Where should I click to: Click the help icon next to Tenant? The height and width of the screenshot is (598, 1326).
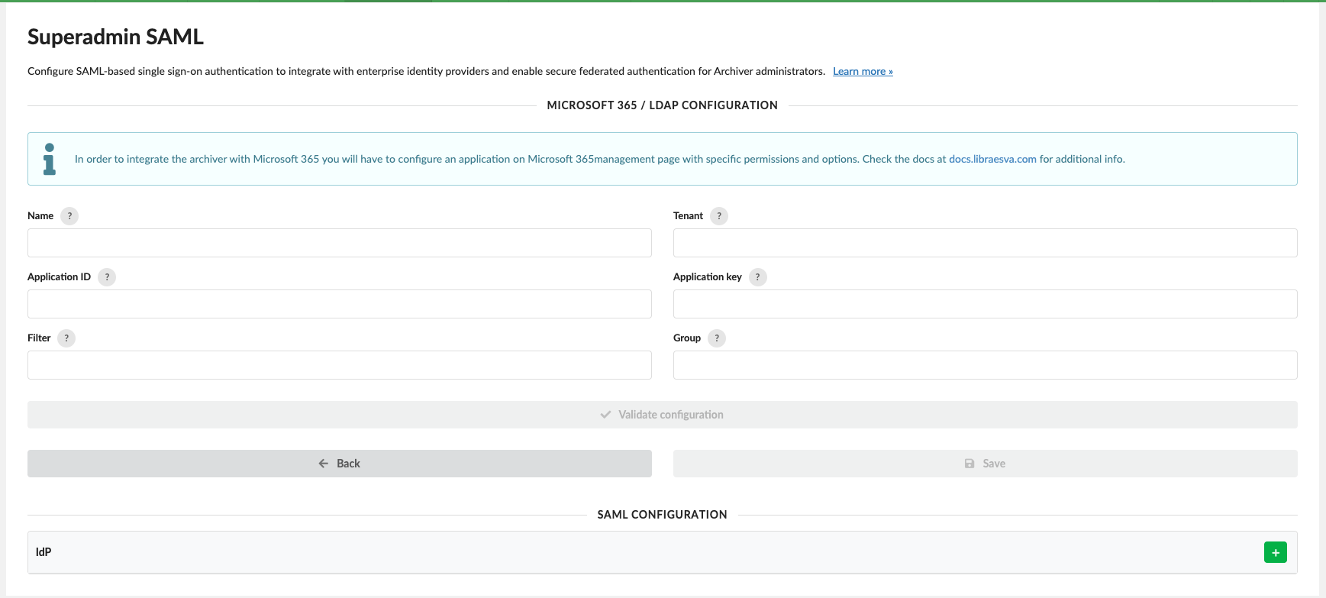tap(719, 216)
